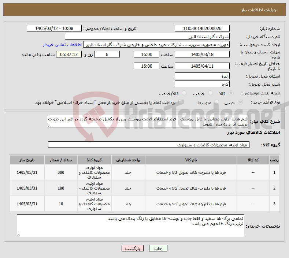Click the remaining days field showing 6
The image size is (289, 258).
click(107, 54)
